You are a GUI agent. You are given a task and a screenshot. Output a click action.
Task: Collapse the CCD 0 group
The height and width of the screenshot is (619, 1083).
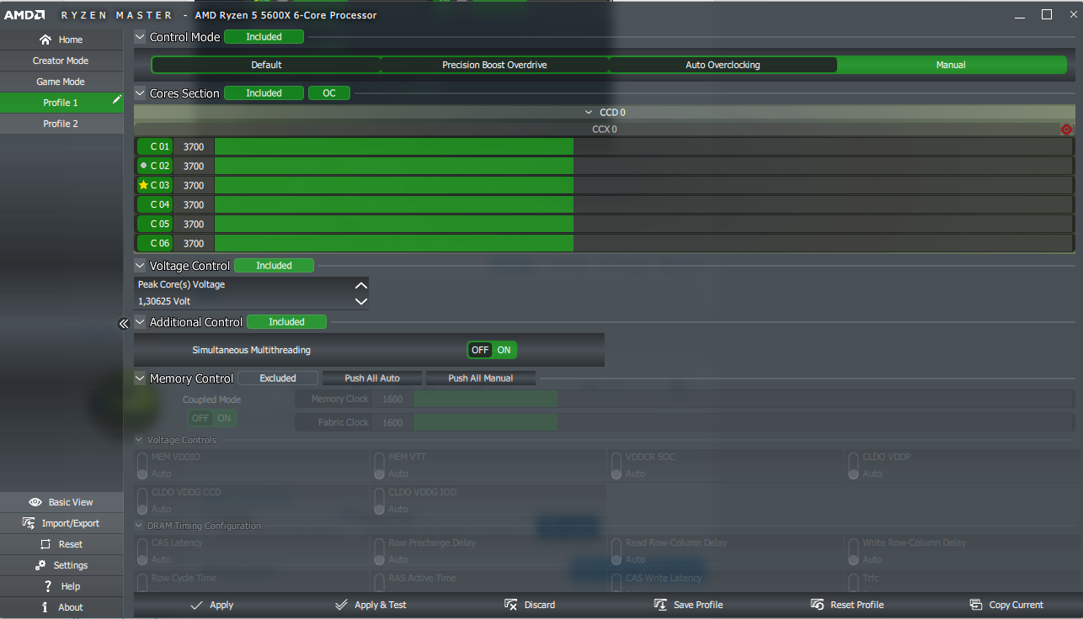[590, 113]
